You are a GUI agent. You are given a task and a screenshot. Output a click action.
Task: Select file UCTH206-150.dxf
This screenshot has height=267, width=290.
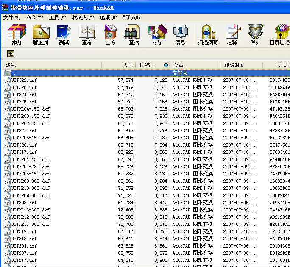[31, 174]
